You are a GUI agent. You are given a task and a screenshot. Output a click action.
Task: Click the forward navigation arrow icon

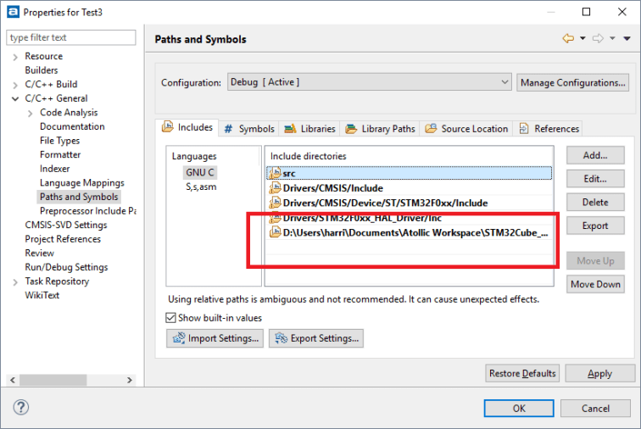tap(597, 39)
